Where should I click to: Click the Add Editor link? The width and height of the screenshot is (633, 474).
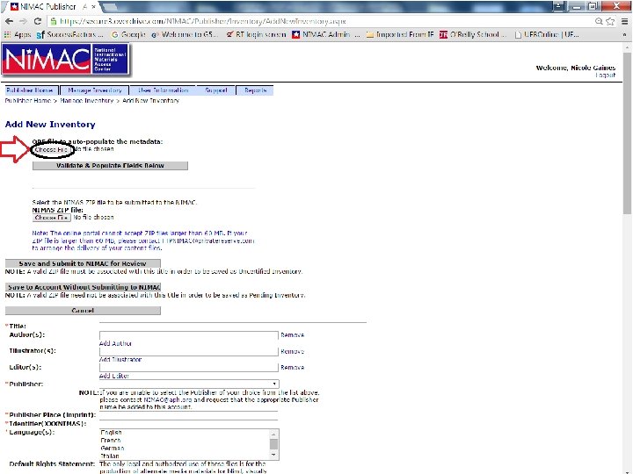tap(113, 376)
